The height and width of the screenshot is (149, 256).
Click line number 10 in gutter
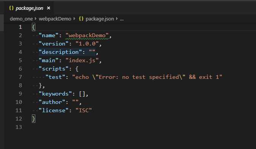19,102
